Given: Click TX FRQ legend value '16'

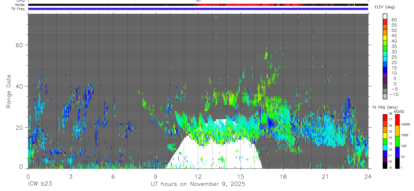Looking at the screenshot, I should click(x=390, y=126).
